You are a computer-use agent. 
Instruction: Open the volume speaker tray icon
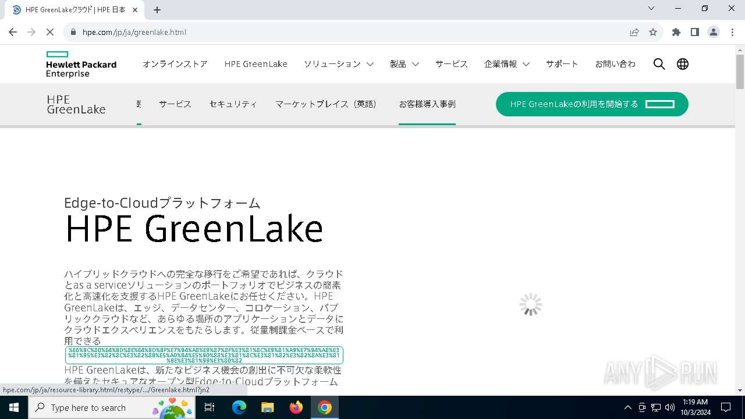tap(670, 407)
